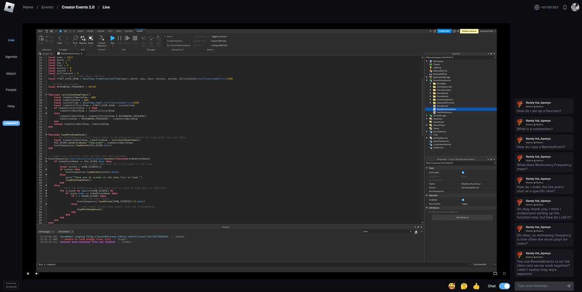React with the thumbs up emoji
Screen dimensions: 582x292
click(x=476, y=286)
